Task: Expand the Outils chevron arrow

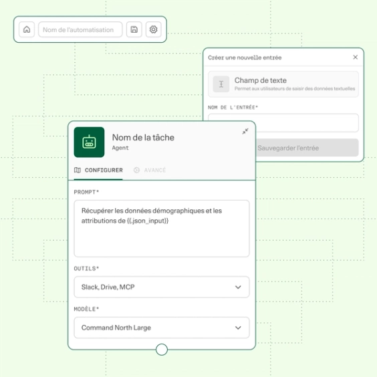Action: tap(238, 287)
